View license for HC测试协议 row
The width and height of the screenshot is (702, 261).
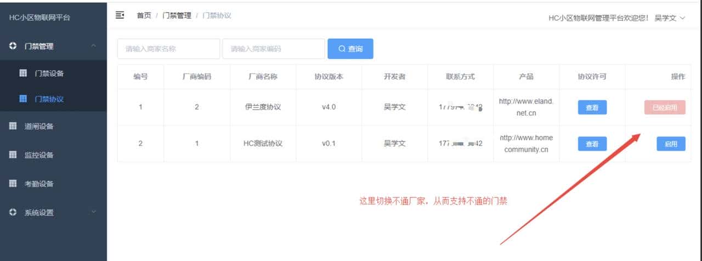[592, 144]
